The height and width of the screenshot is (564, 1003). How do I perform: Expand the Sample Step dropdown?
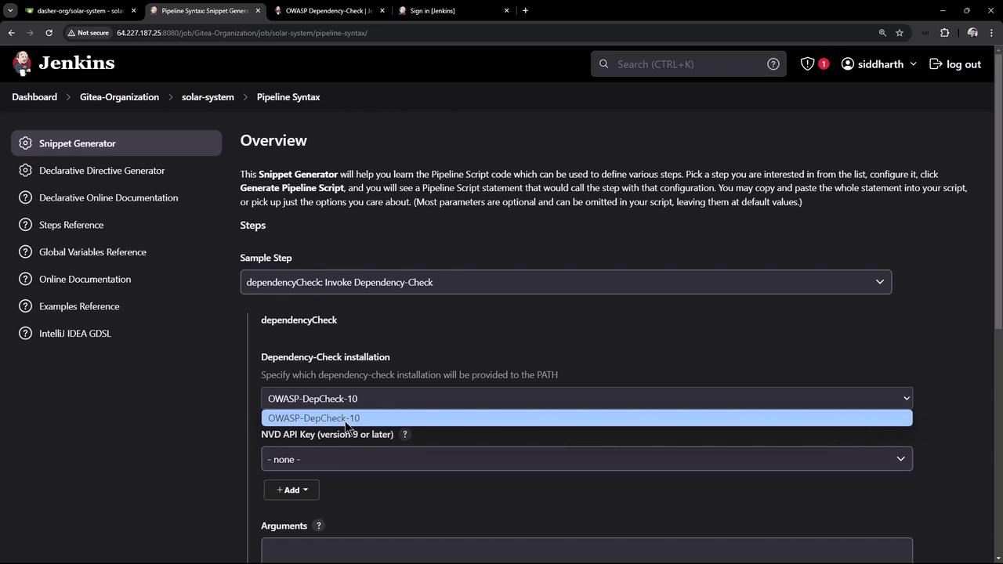coord(565,282)
